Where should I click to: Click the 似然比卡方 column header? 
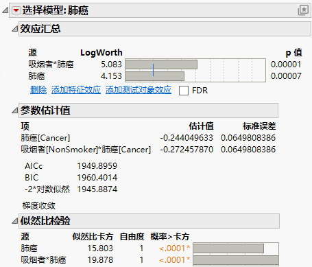point(93,237)
